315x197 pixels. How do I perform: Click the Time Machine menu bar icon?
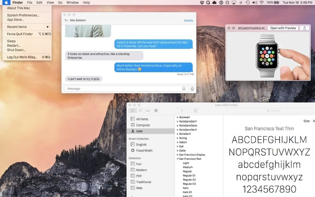[248, 3]
